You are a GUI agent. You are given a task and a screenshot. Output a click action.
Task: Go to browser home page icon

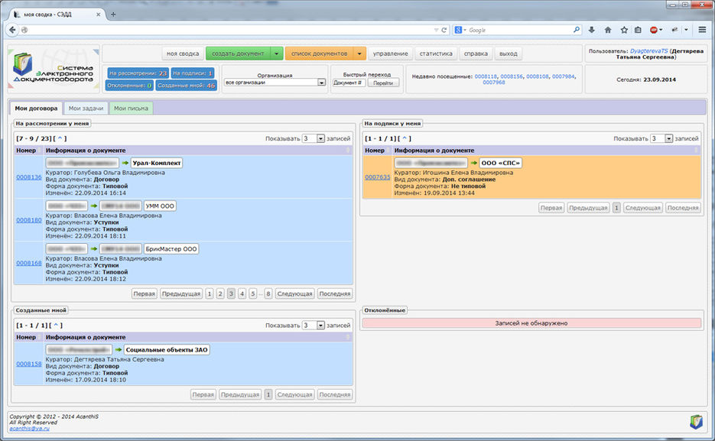[x=608, y=30]
